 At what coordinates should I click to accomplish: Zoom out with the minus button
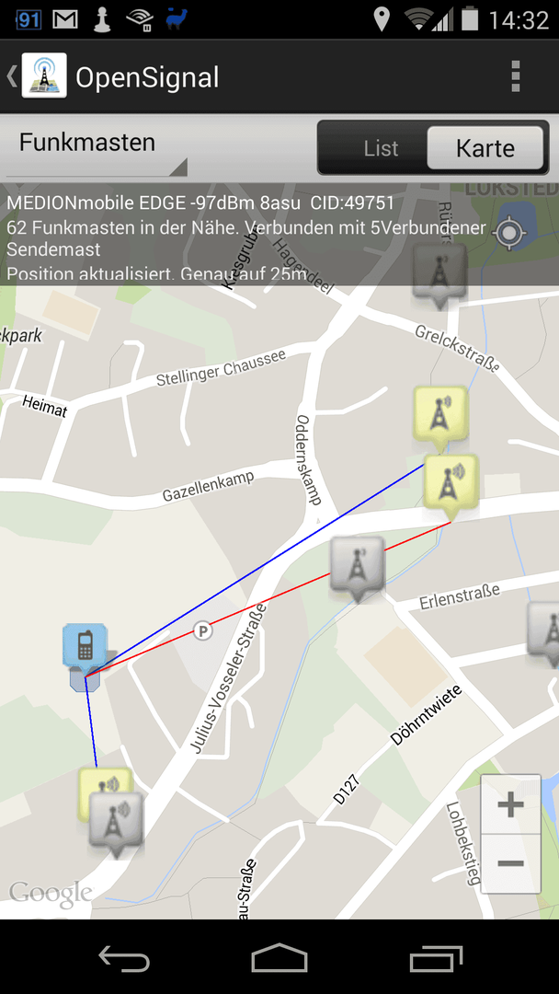coord(510,863)
